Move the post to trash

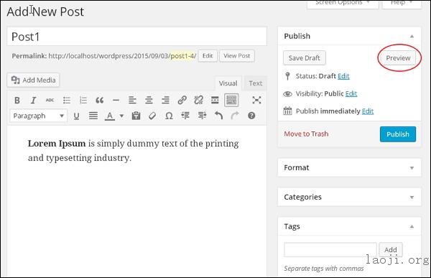point(306,134)
